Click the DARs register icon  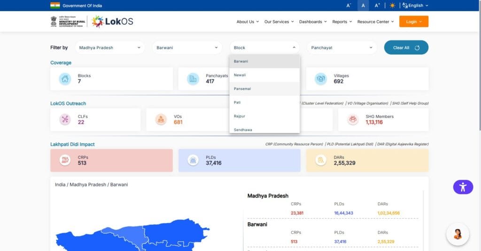tap(321, 160)
